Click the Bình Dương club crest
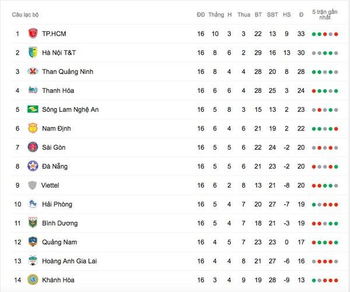Screen dimensions: 350x292 tap(33, 223)
